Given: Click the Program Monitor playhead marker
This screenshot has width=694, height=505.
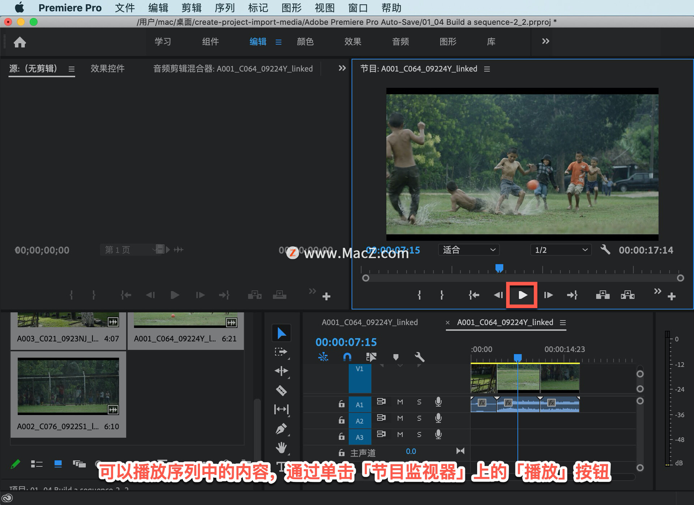Looking at the screenshot, I should [499, 268].
